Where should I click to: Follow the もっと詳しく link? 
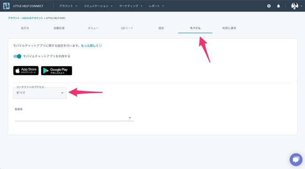[90, 46]
